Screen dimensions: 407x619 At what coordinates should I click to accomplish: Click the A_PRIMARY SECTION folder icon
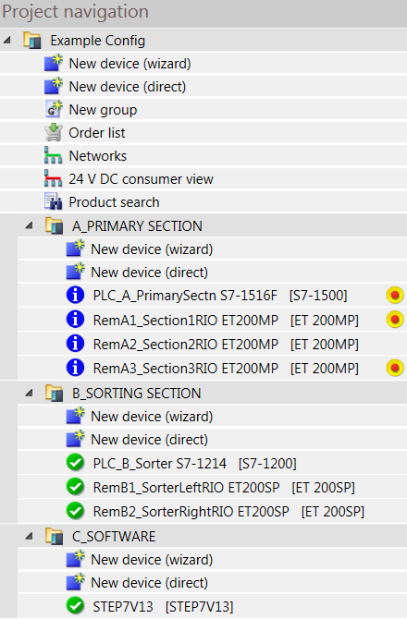(x=55, y=226)
